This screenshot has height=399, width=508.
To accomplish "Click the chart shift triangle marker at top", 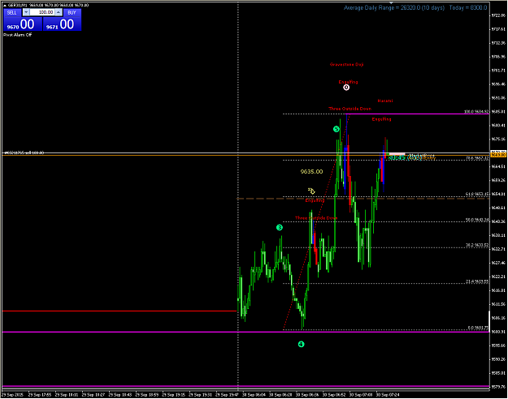I will point(391,3).
